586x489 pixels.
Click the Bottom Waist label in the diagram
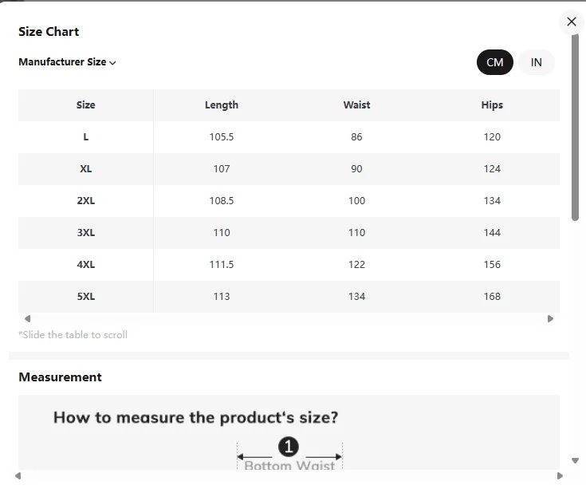[289, 465]
